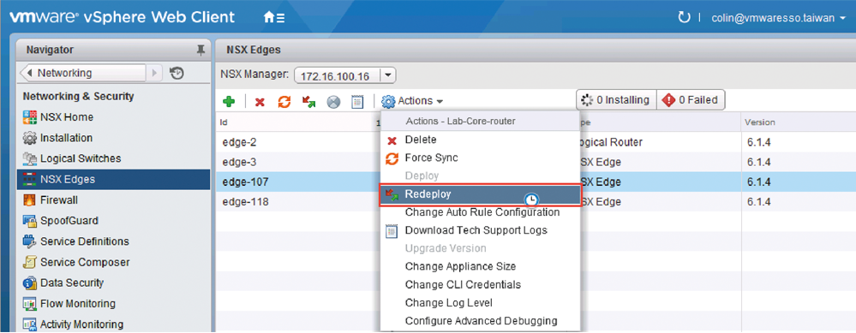856x333 pixels.
Task: Go back to Networking in the Navigator
Action: 82,73
